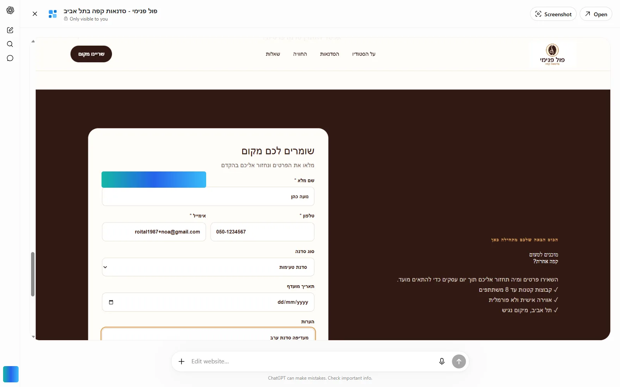The width and height of the screenshot is (620, 387).
Task: Open the calendar picker icon in date field
Action: [x=111, y=302]
